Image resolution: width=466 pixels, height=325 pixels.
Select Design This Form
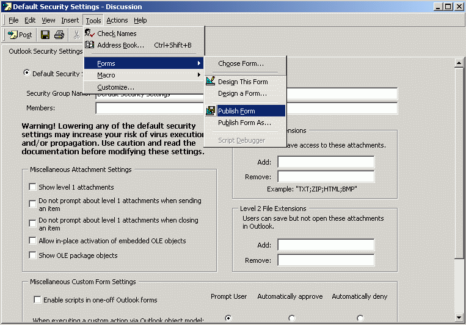click(245, 81)
